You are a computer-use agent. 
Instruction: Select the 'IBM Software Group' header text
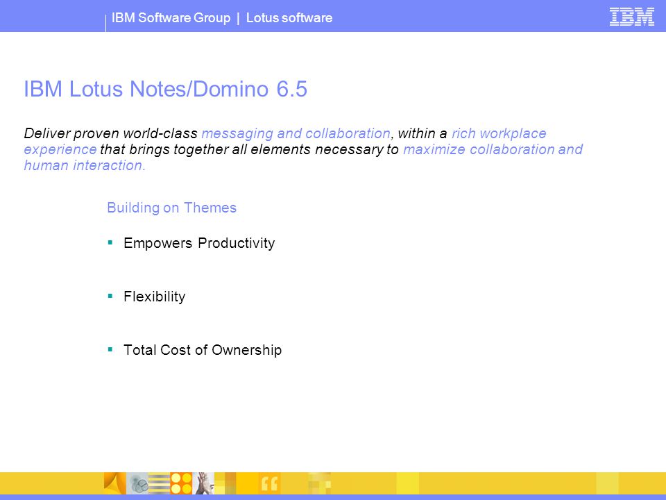tap(171, 18)
